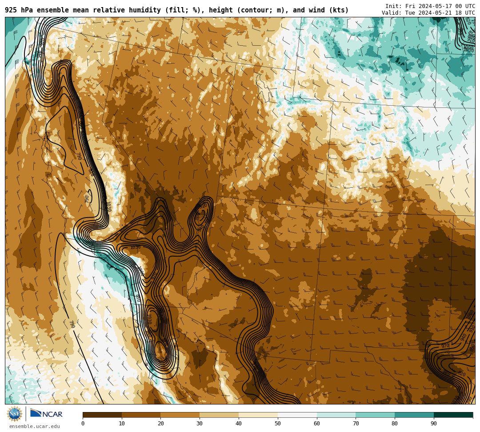Click the 30–40 tan color swatch

coord(219,415)
